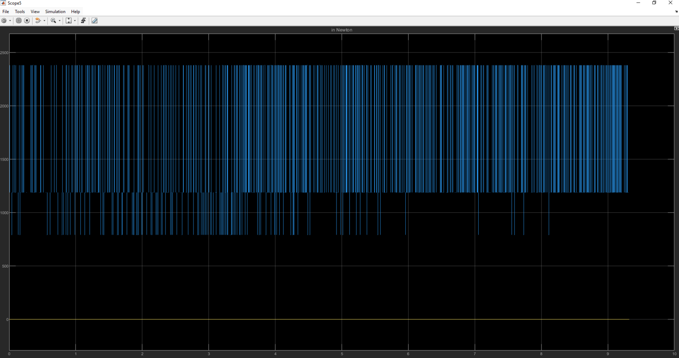Enable Cursor Measurements ruler icon
679x358 pixels.
[x=95, y=20]
